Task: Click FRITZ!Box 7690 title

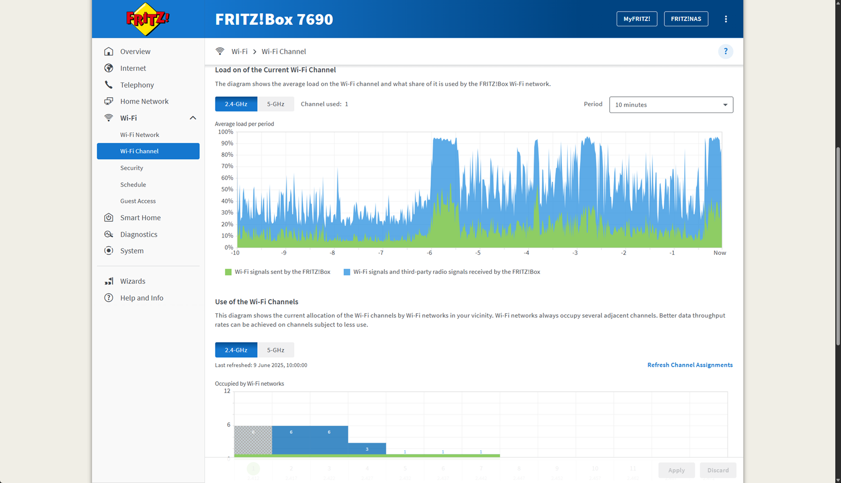Action: [x=274, y=19]
